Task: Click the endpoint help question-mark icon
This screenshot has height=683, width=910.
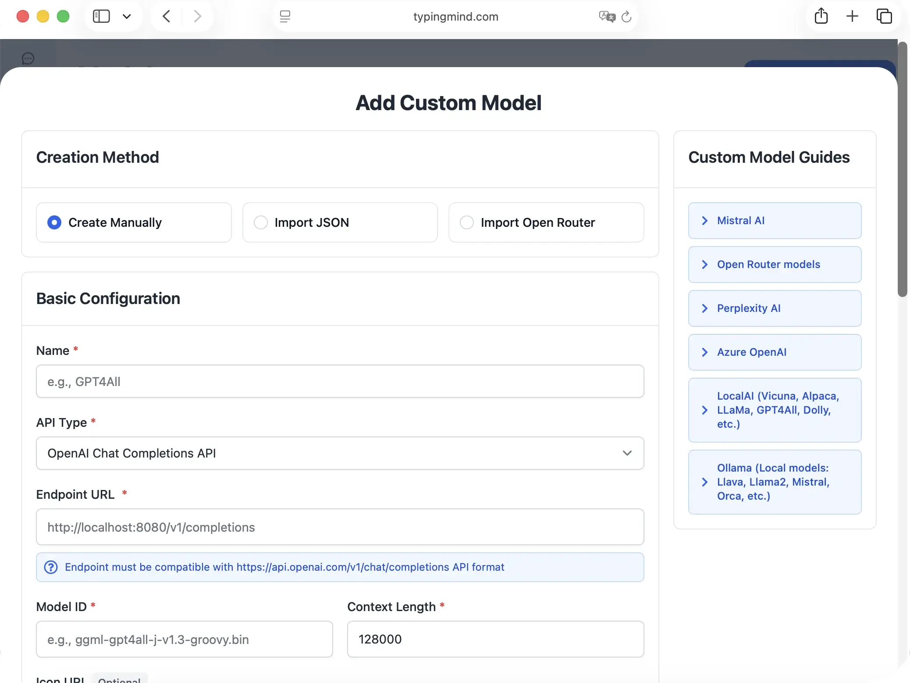Action: pyautogui.click(x=51, y=567)
